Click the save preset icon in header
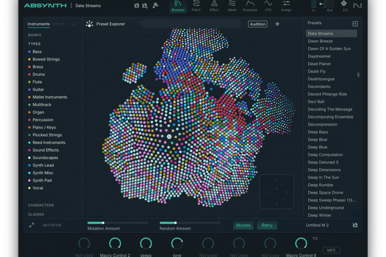This screenshot has height=257, width=386. pos(136,6)
